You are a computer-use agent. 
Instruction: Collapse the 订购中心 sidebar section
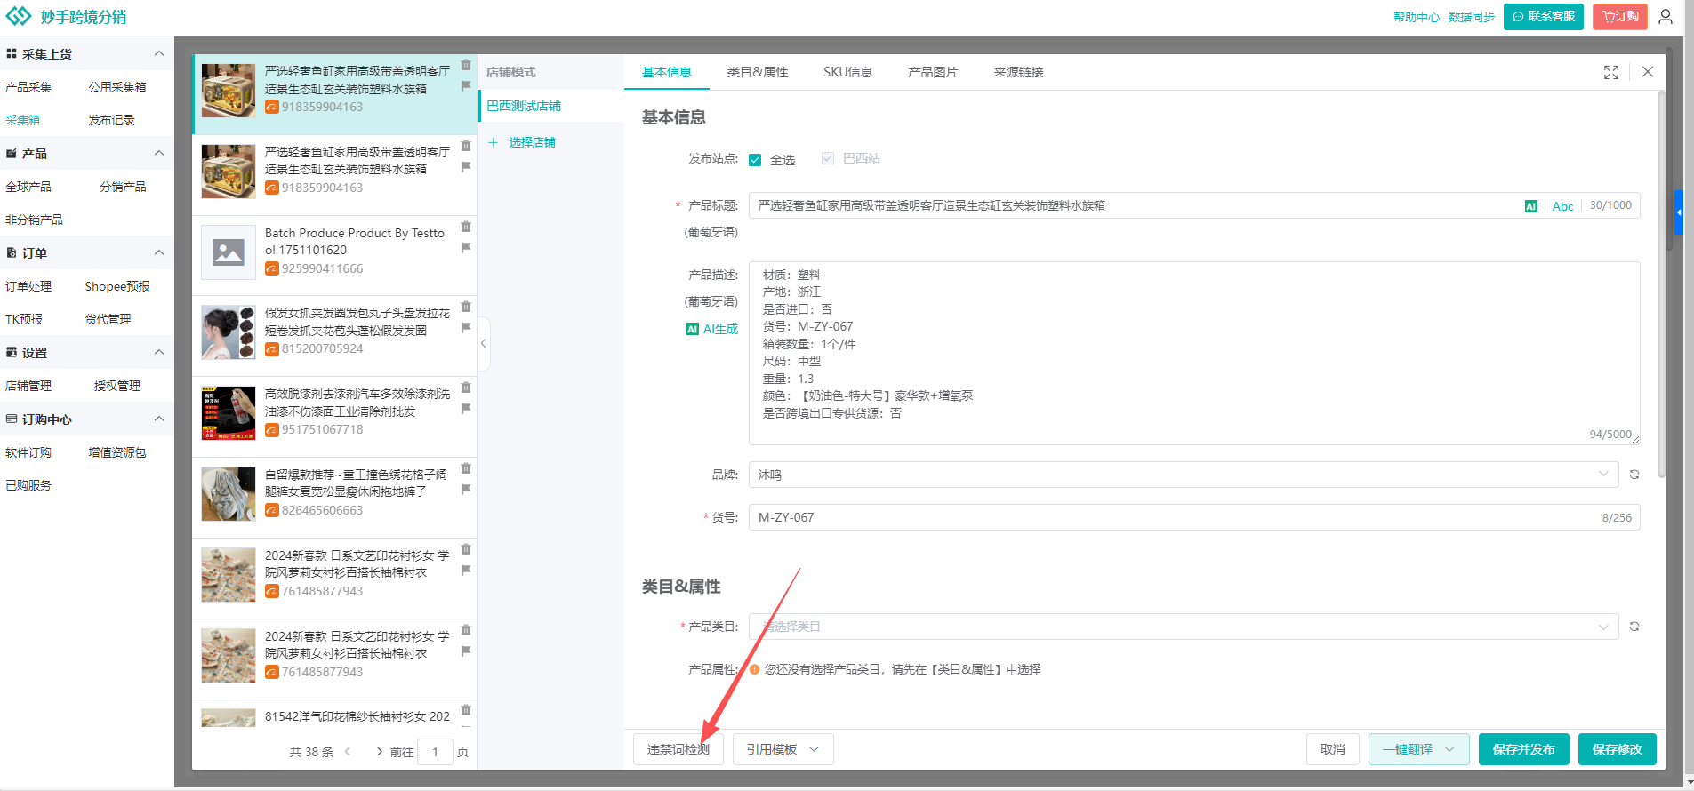point(159,419)
